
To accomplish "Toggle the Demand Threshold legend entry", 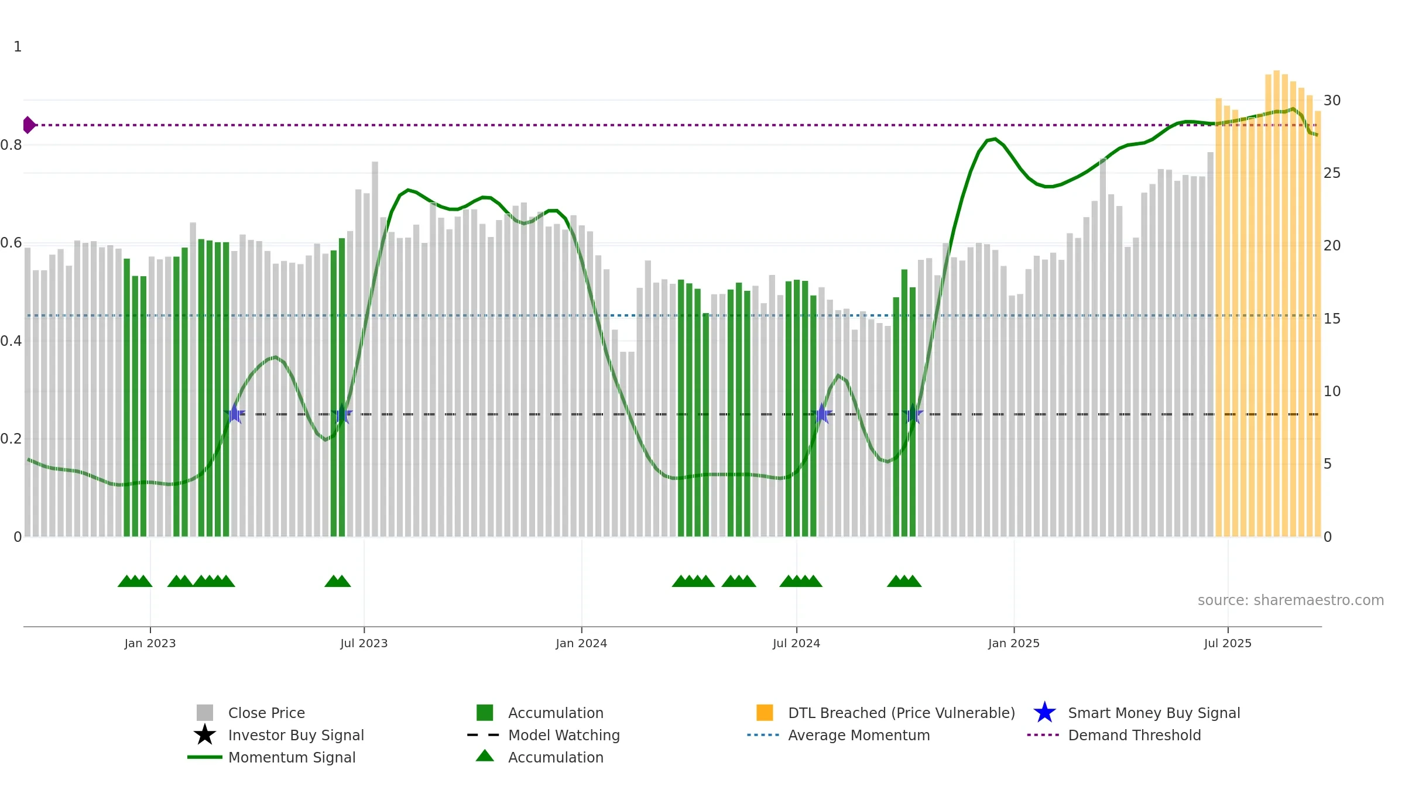I will click(x=1134, y=735).
